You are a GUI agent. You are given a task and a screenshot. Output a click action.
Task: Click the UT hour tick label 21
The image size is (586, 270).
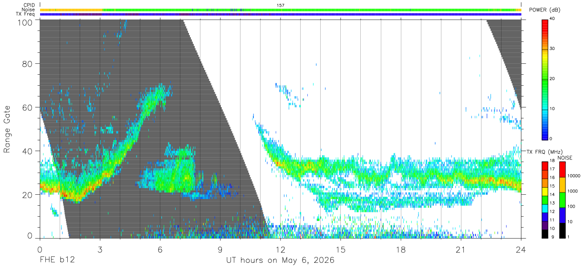pyautogui.click(x=460, y=249)
